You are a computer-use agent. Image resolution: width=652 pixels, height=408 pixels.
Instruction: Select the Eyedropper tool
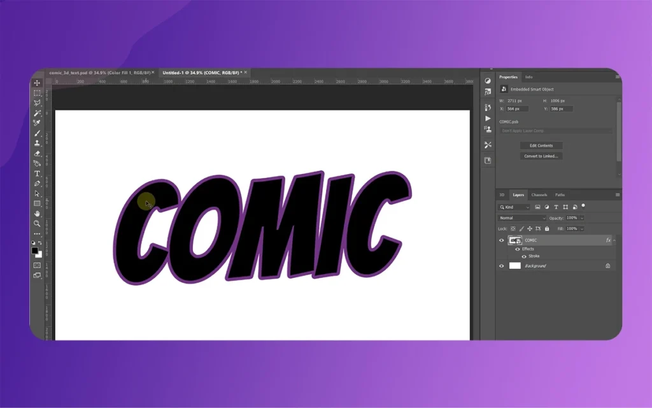37,123
